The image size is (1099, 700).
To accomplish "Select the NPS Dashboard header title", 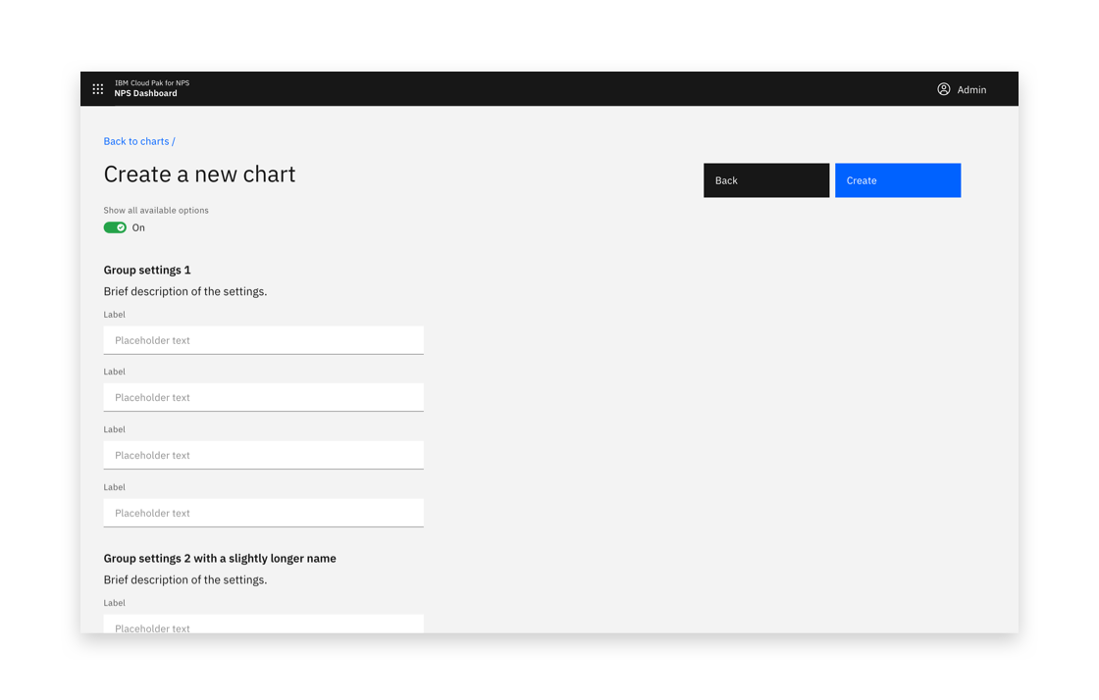I will 146,93.
